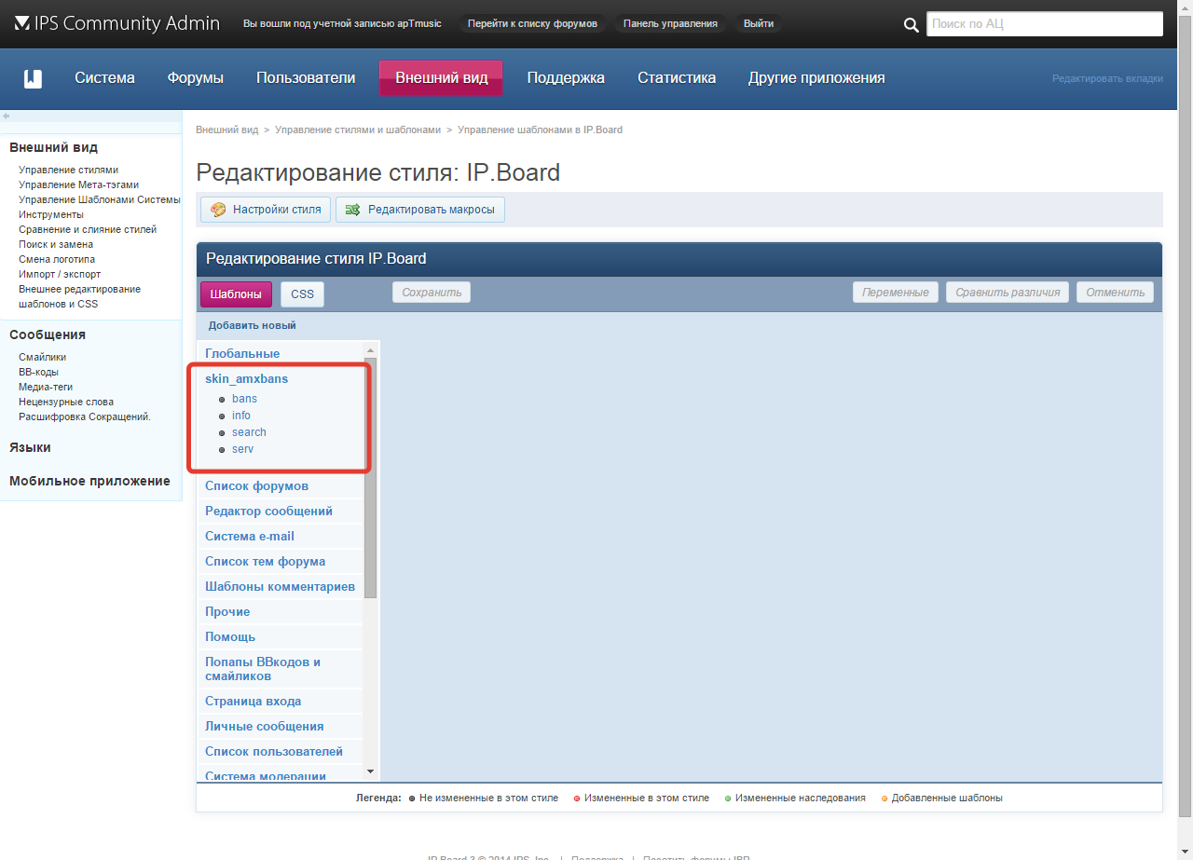Click Сравнить различия button

[x=1008, y=293]
